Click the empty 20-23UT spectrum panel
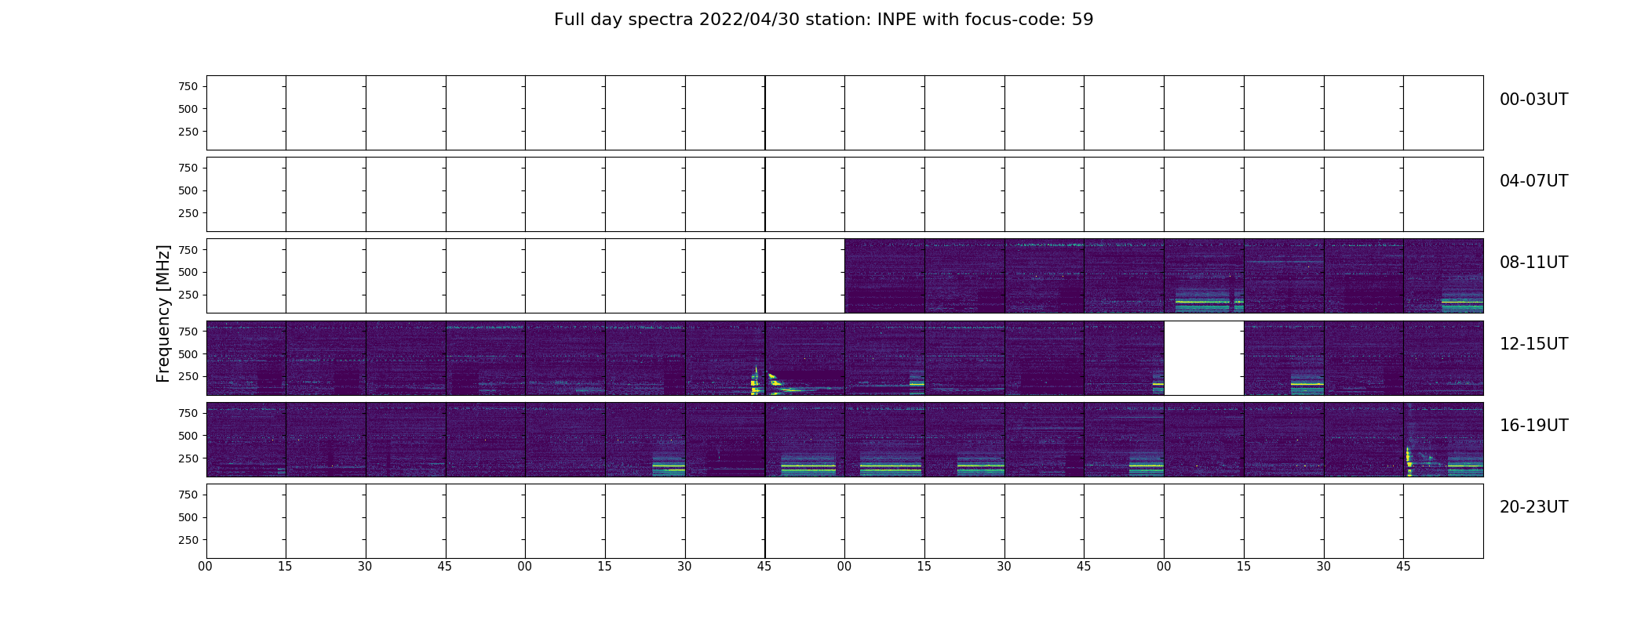Image resolution: width=1648 pixels, height=627 pixels. [844, 521]
